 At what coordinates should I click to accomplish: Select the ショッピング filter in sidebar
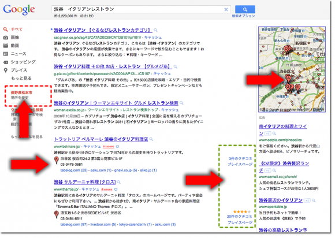[23, 62]
